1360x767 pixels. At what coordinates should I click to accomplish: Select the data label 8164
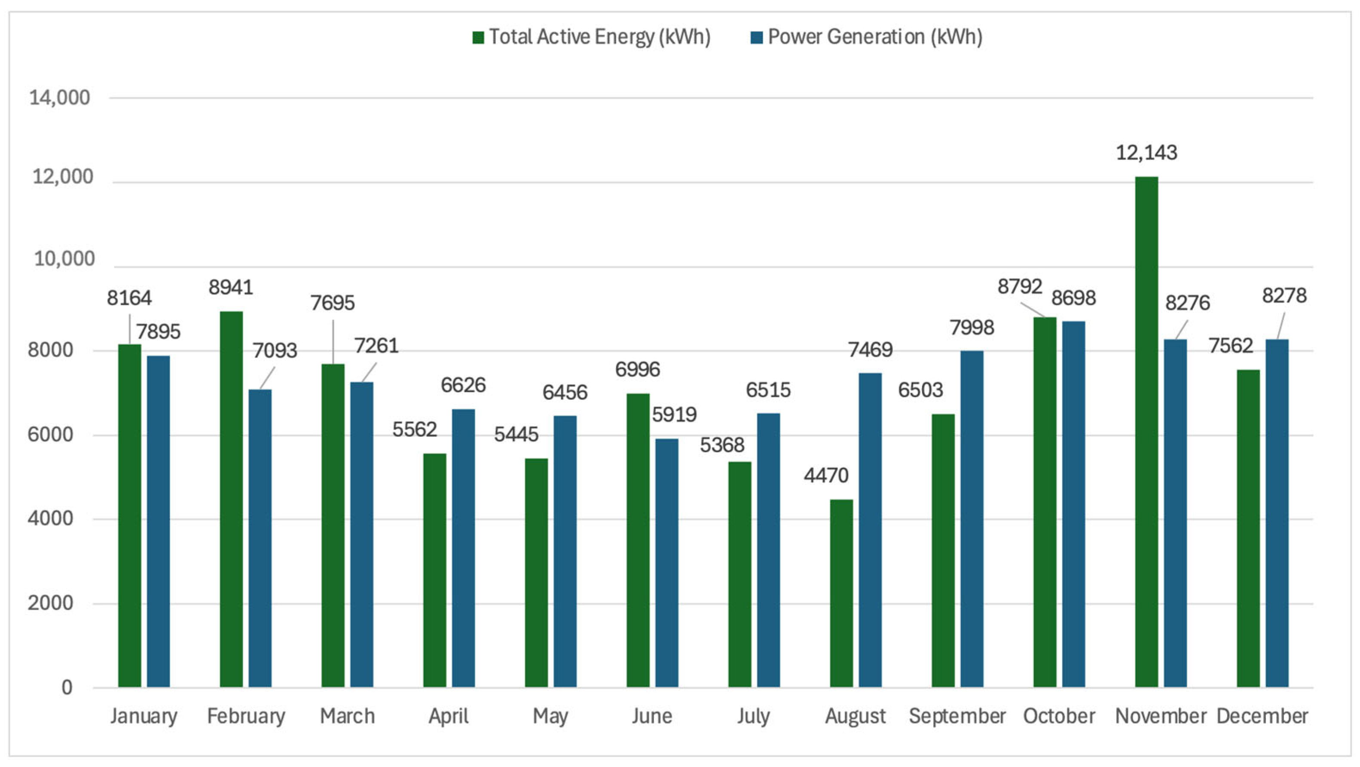coord(129,298)
